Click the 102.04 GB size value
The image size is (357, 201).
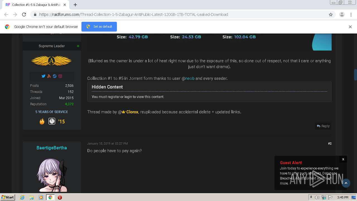pos(245,37)
